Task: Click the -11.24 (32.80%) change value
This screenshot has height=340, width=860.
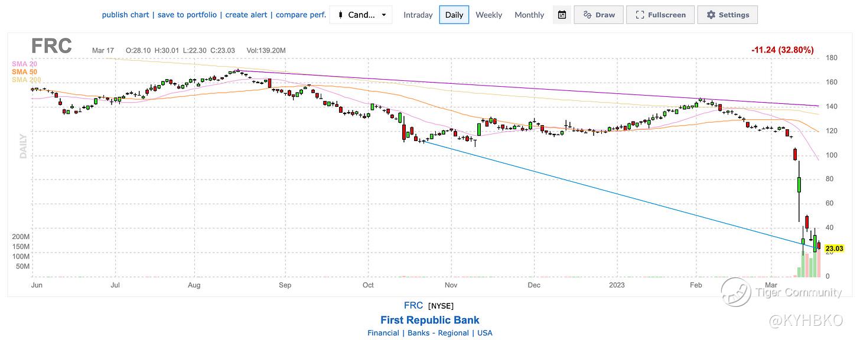Action: (782, 50)
